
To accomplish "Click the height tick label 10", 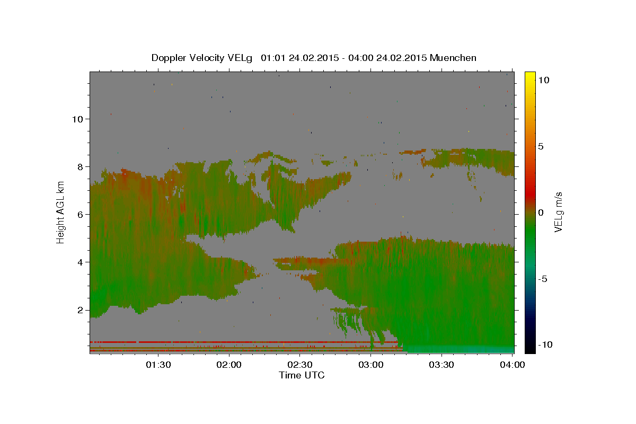I will click(77, 119).
